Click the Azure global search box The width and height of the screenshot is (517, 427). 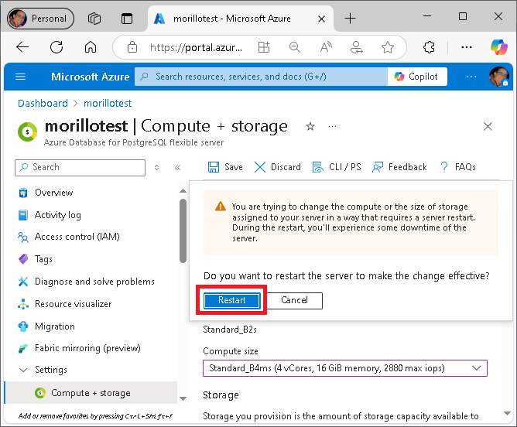[261, 77]
